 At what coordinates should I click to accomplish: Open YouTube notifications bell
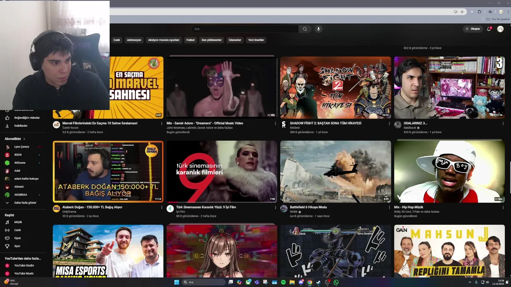(x=489, y=29)
